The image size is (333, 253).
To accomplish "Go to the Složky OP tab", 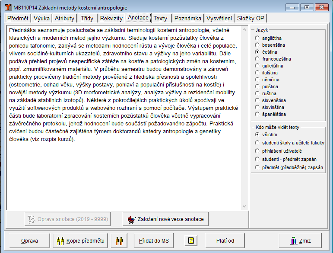I will coord(251,18).
